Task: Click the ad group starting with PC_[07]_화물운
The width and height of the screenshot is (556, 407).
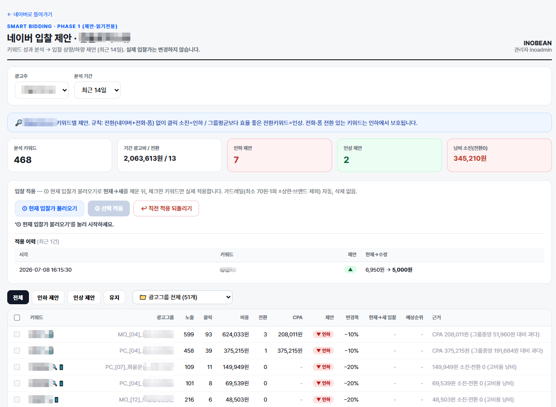Action: click(x=139, y=367)
